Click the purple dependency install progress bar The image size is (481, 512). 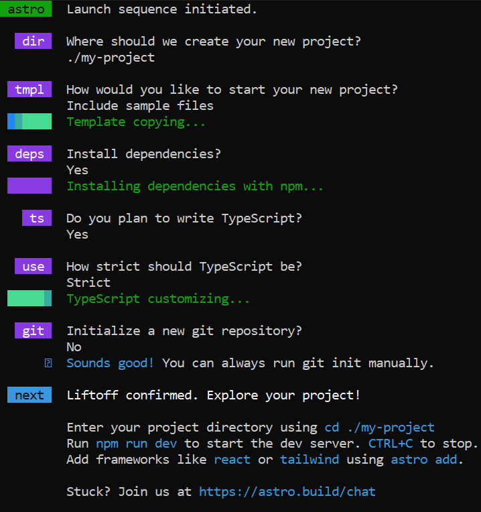point(29,186)
